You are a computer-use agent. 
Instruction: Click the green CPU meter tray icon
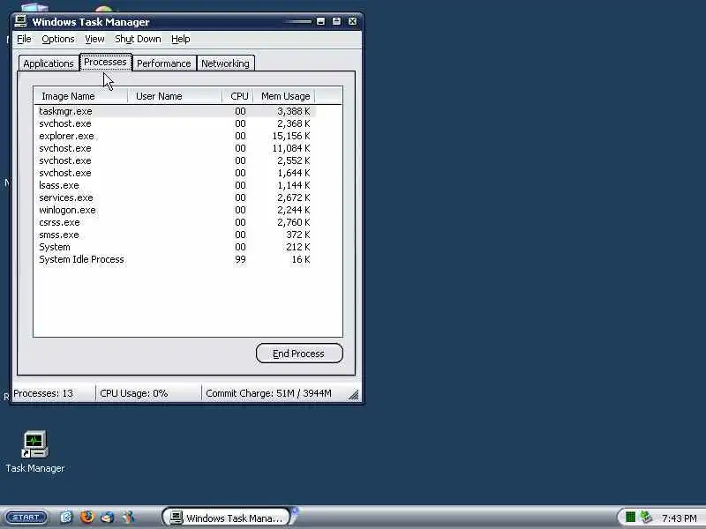pos(630,518)
